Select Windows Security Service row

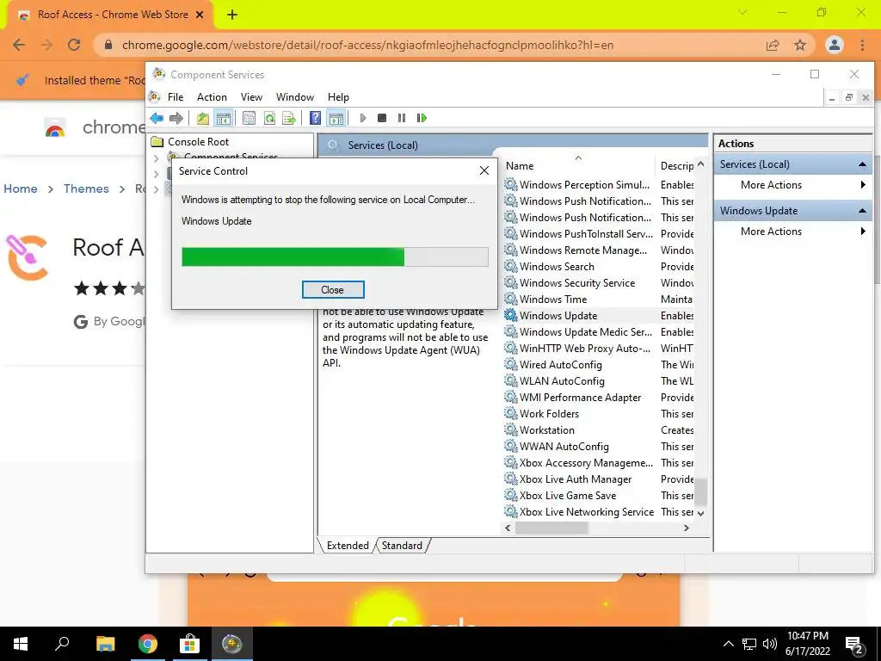[x=599, y=283]
